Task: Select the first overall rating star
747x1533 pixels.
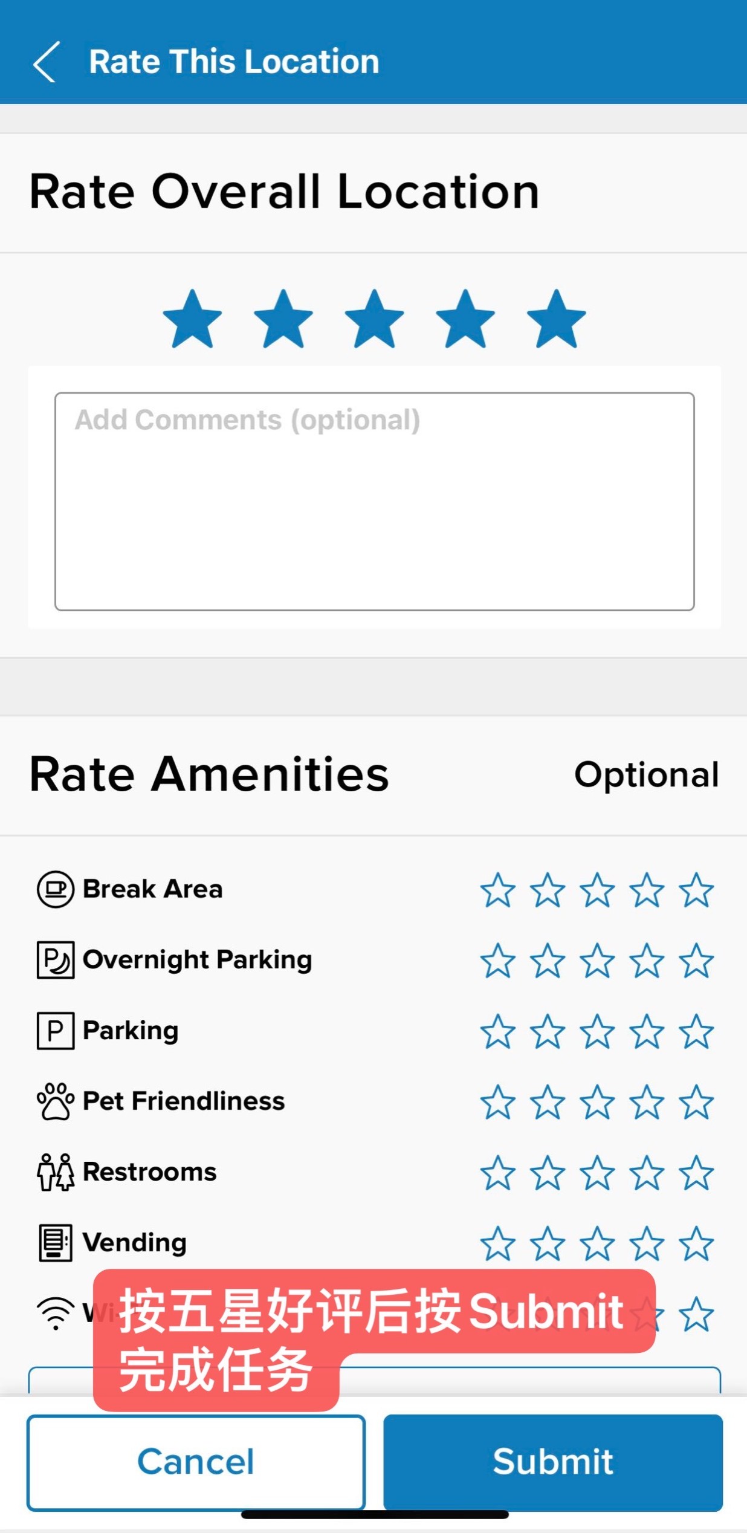Action: click(x=192, y=319)
